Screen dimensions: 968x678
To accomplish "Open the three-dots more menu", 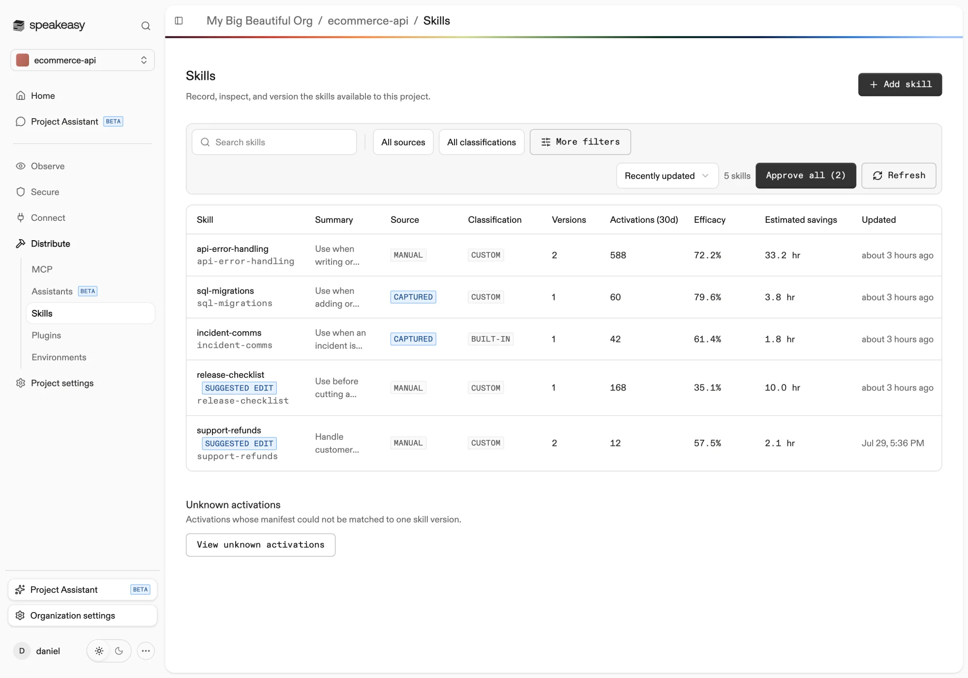I will tap(146, 651).
